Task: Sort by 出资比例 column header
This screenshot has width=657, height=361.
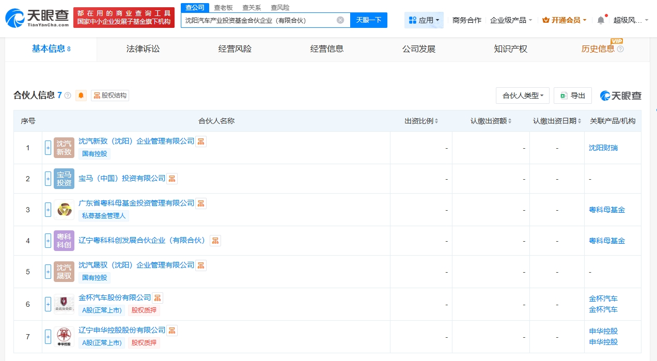Action: (x=421, y=121)
